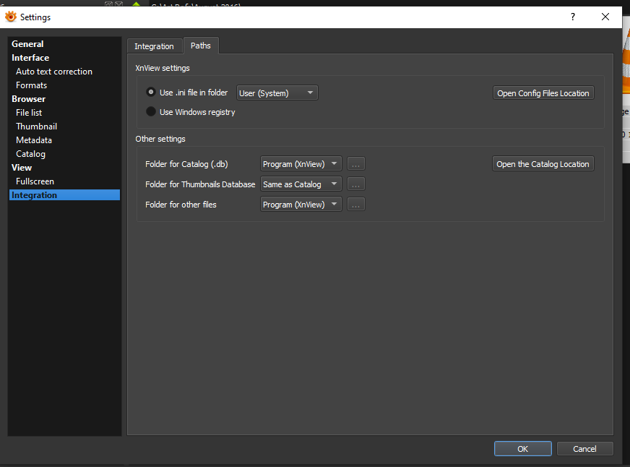Screen dimensions: 630x467
Task: Click browse button for other files folder
Action: click(355, 205)
